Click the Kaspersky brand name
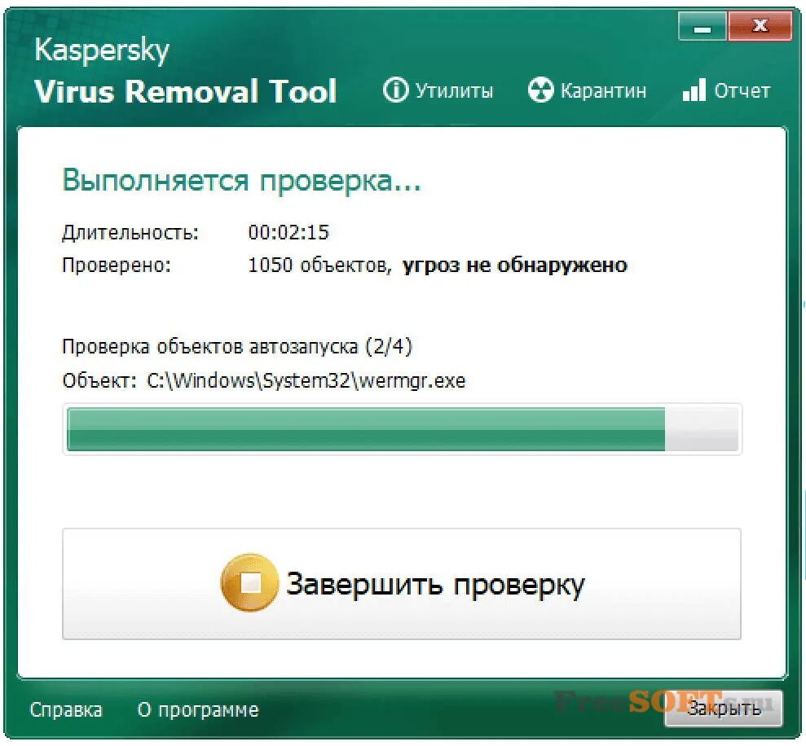 point(102,50)
